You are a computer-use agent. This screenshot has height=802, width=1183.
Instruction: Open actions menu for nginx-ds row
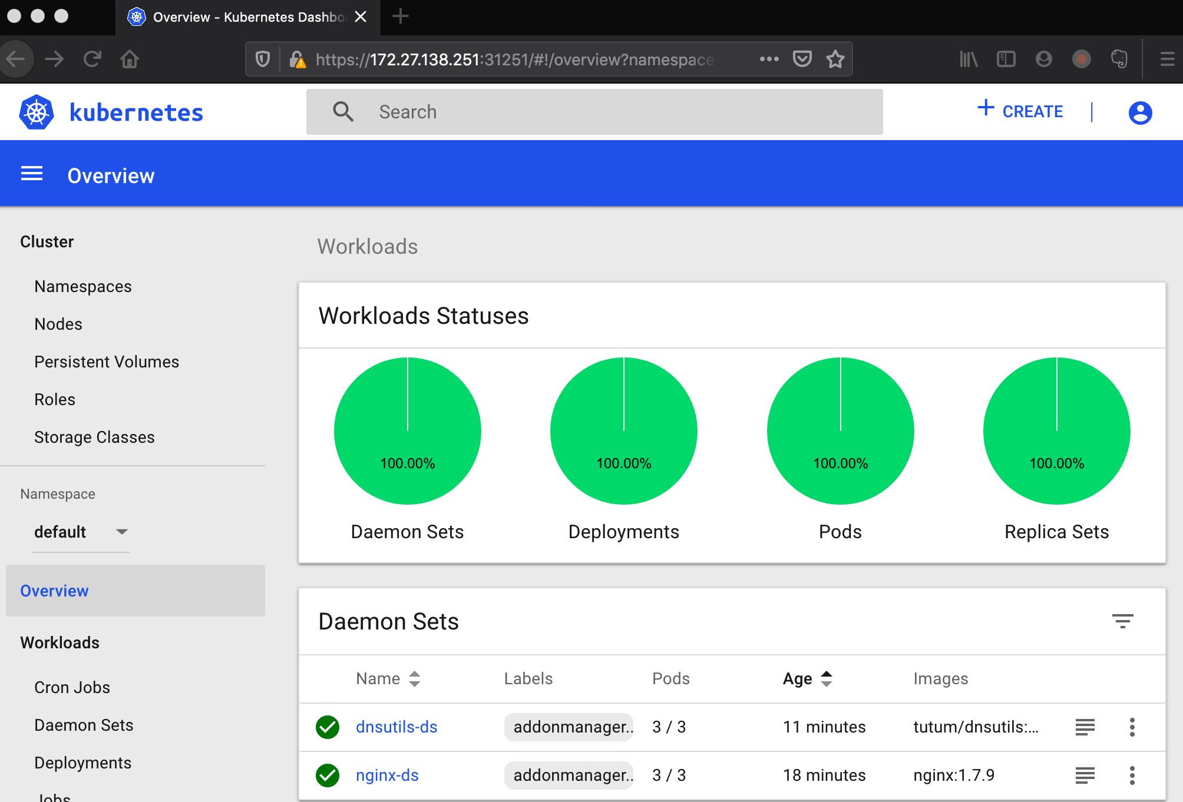pos(1132,776)
